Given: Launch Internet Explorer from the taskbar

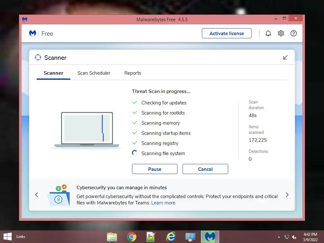Looking at the screenshot, I should coord(171,237).
